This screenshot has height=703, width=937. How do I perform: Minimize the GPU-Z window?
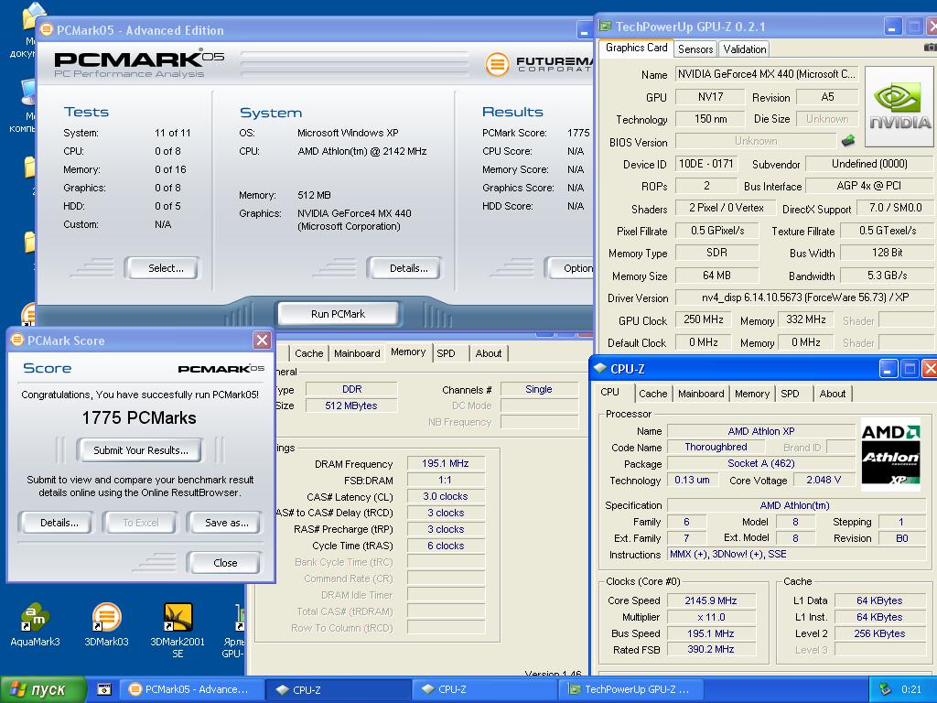pyautogui.click(x=892, y=27)
